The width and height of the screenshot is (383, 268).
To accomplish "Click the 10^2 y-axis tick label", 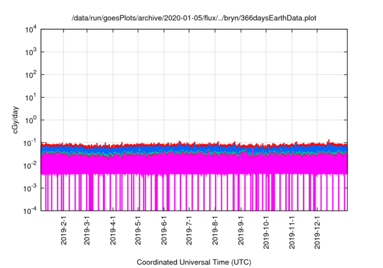I will coord(32,75).
